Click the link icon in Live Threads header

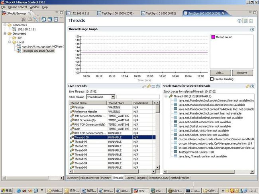click(144, 86)
